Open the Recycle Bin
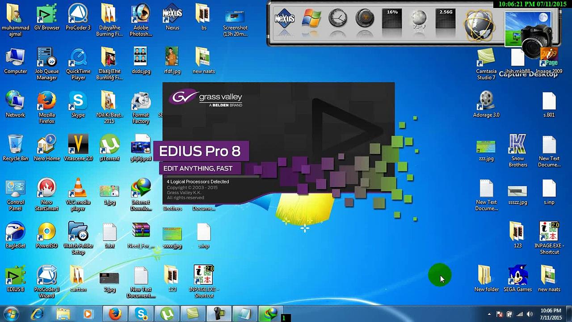This screenshot has height=322, width=572. (x=15, y=148)
